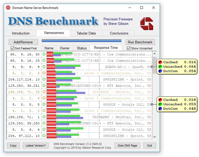
Task: Select IP address 4.2.2.6
Action: point(26,73)
